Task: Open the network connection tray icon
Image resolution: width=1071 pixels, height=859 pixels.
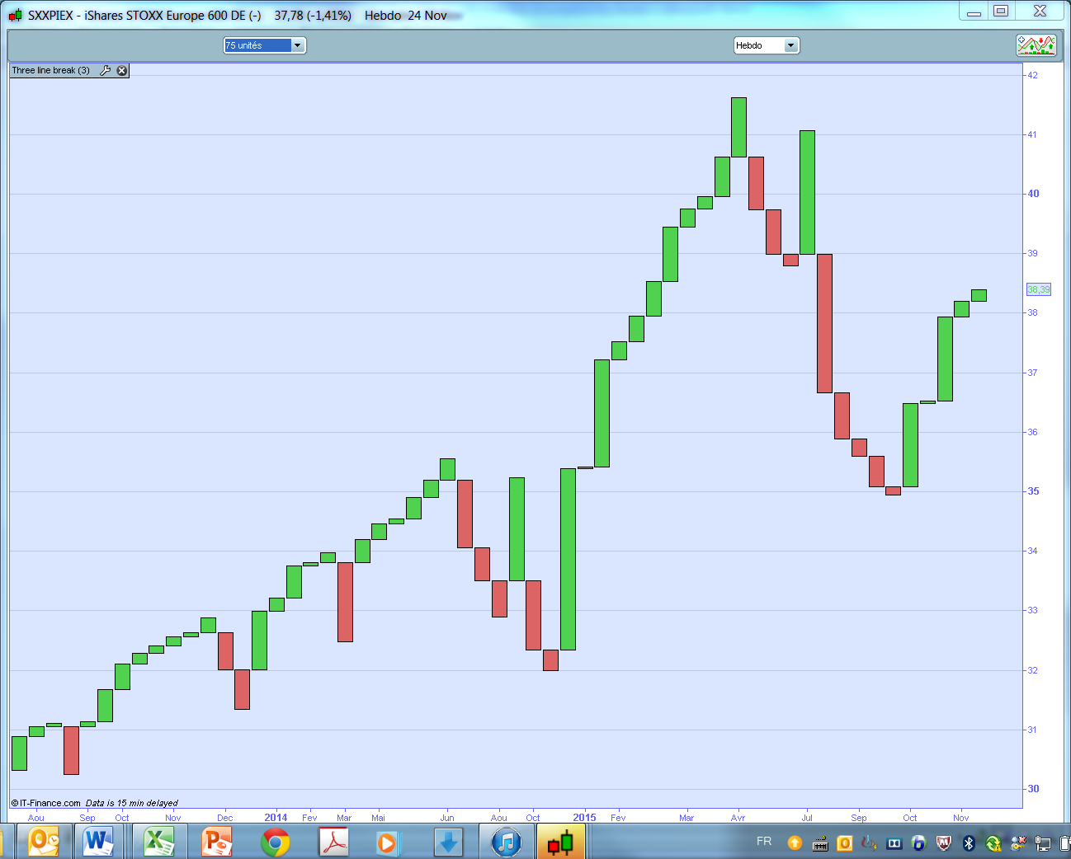Action: pyautogui.click(x=1043, y=843)
